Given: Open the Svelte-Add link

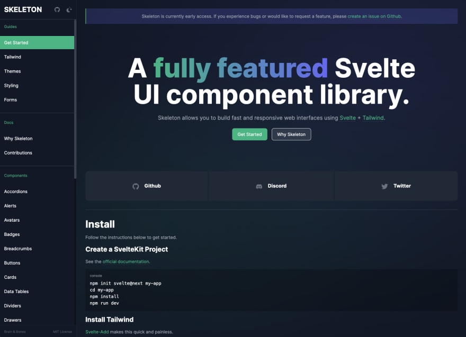Looking at the screenshot, I should pos(97,332).
